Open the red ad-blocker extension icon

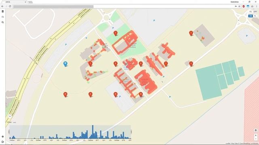[x=244, y=6]
